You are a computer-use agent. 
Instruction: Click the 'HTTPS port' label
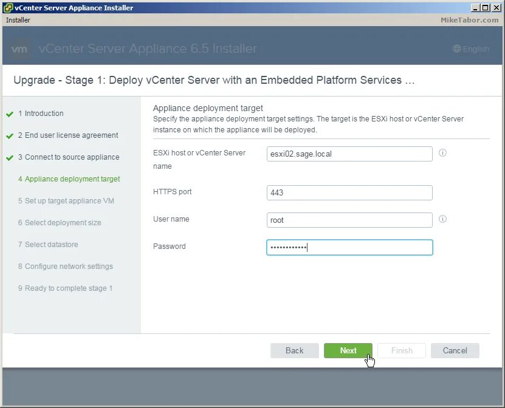(x=173, y=192)
